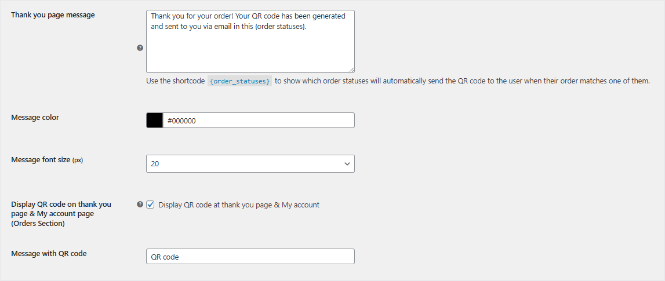Click the 'Message with QR code' label

point(49,253)
